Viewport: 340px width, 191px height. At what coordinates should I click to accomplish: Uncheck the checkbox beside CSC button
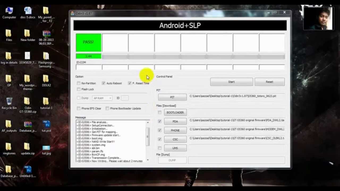160,139
